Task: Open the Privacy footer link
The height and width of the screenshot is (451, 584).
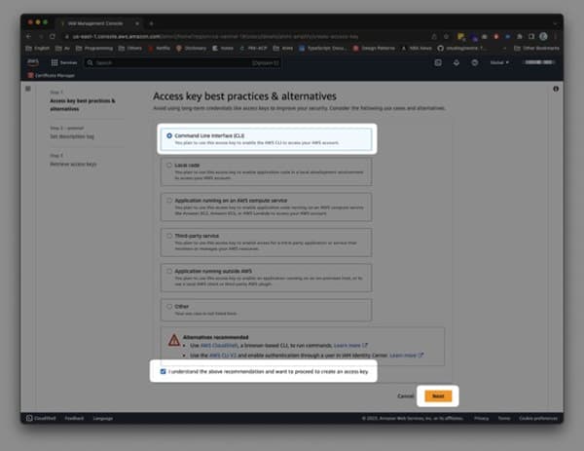Action: pos(481,418)
